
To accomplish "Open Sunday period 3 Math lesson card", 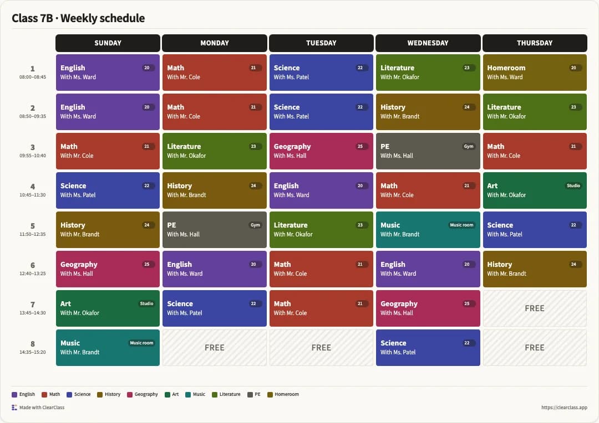I will [x=108, y=151].
